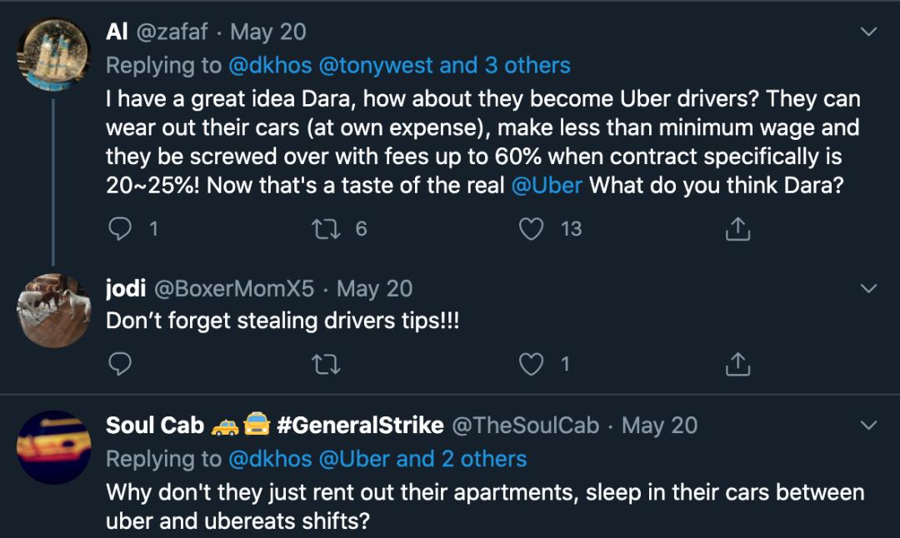Expand options chevron on jodi's tweet

[x=868, y=289]
